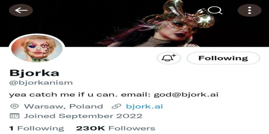Image resolution: width=269 pixels, height=134 pixels.
Task: Tap the Bjorka display name
Action: 34,73
